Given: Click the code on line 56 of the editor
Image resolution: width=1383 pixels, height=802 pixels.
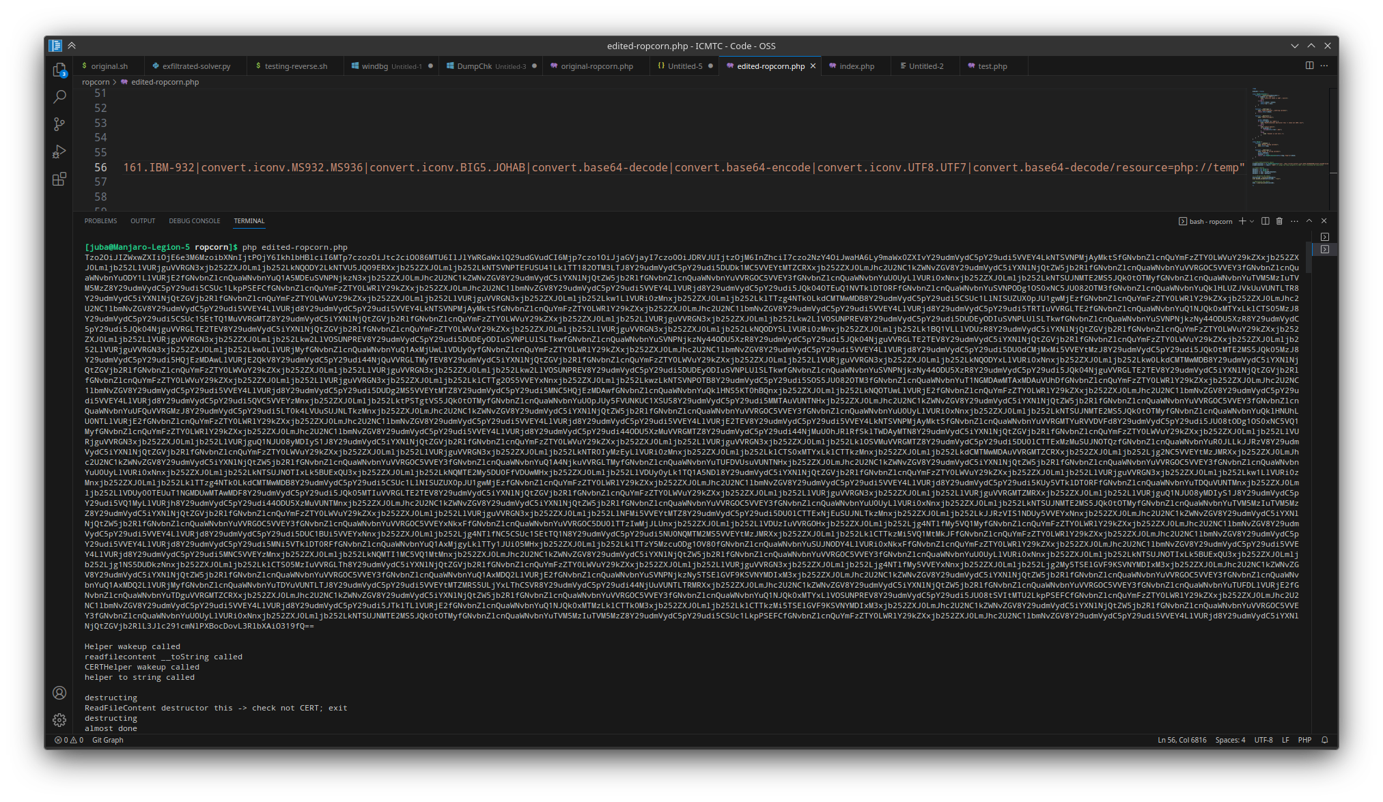Looking at the screenshot, I should (684, 167).
